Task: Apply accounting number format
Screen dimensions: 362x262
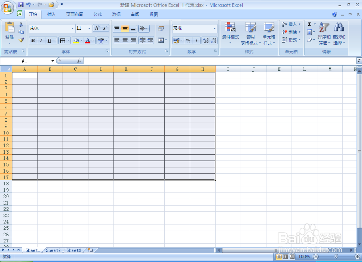Action: pos(176,40)
